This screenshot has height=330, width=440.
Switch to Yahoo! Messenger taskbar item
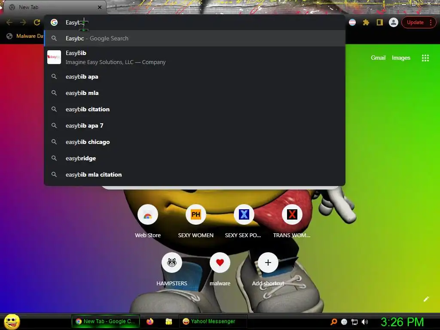pos(213,321)
